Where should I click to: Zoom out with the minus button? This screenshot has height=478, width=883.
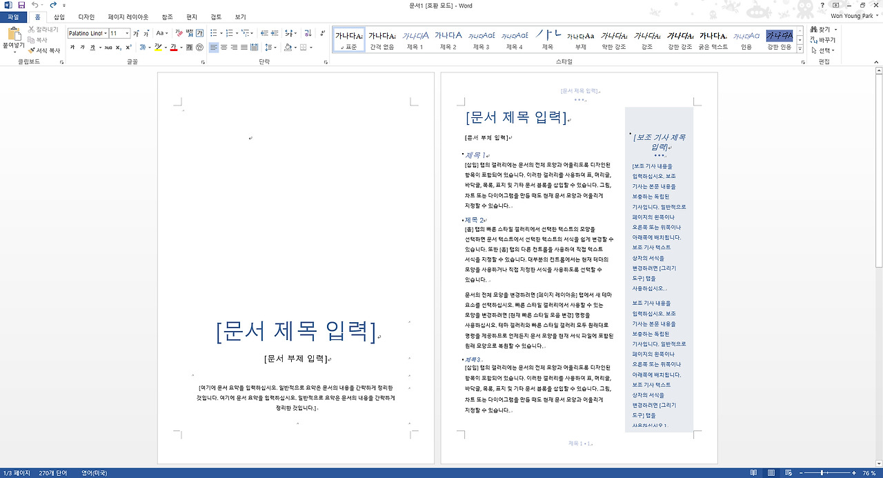tap(800, 473)
